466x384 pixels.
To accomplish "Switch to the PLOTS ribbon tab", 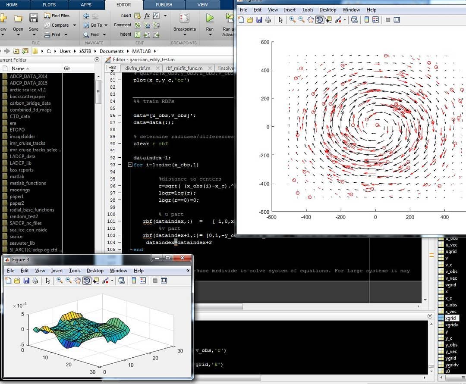I will click(49, 5).
